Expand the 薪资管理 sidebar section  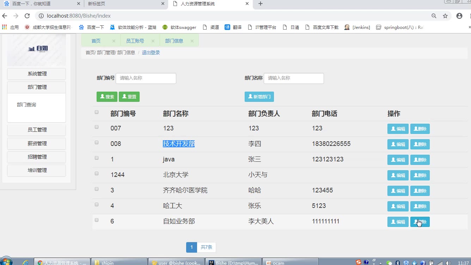pyautogui.click(x=37, y=143)
